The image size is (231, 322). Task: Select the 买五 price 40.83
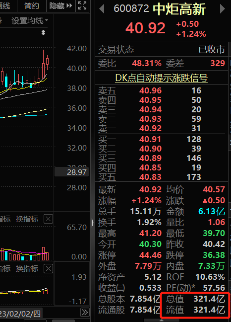(151, 177)
